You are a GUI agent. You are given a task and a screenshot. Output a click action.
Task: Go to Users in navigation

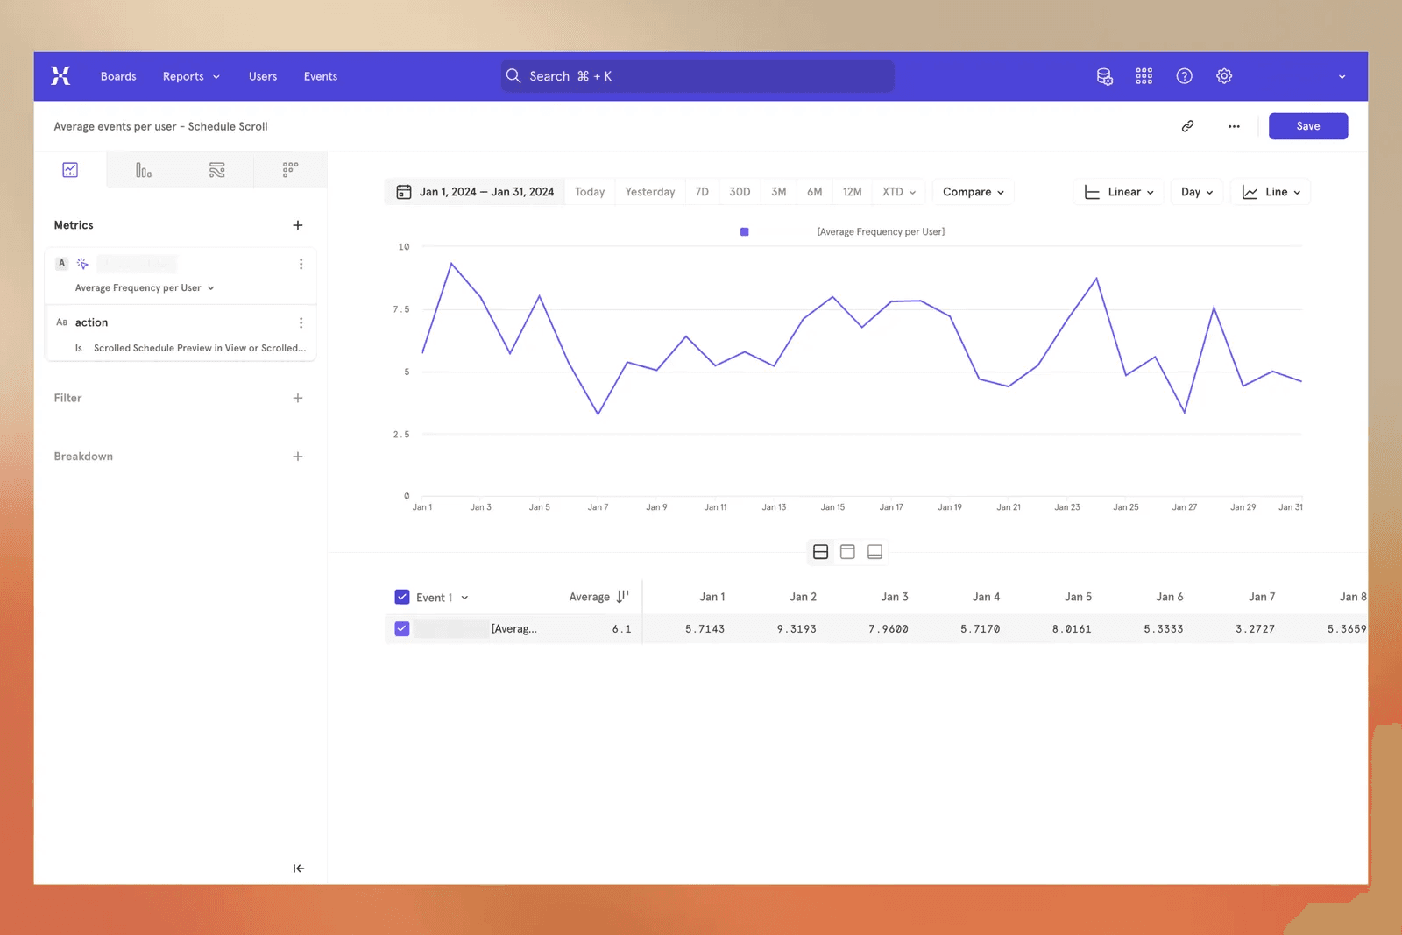coord(263,76)
